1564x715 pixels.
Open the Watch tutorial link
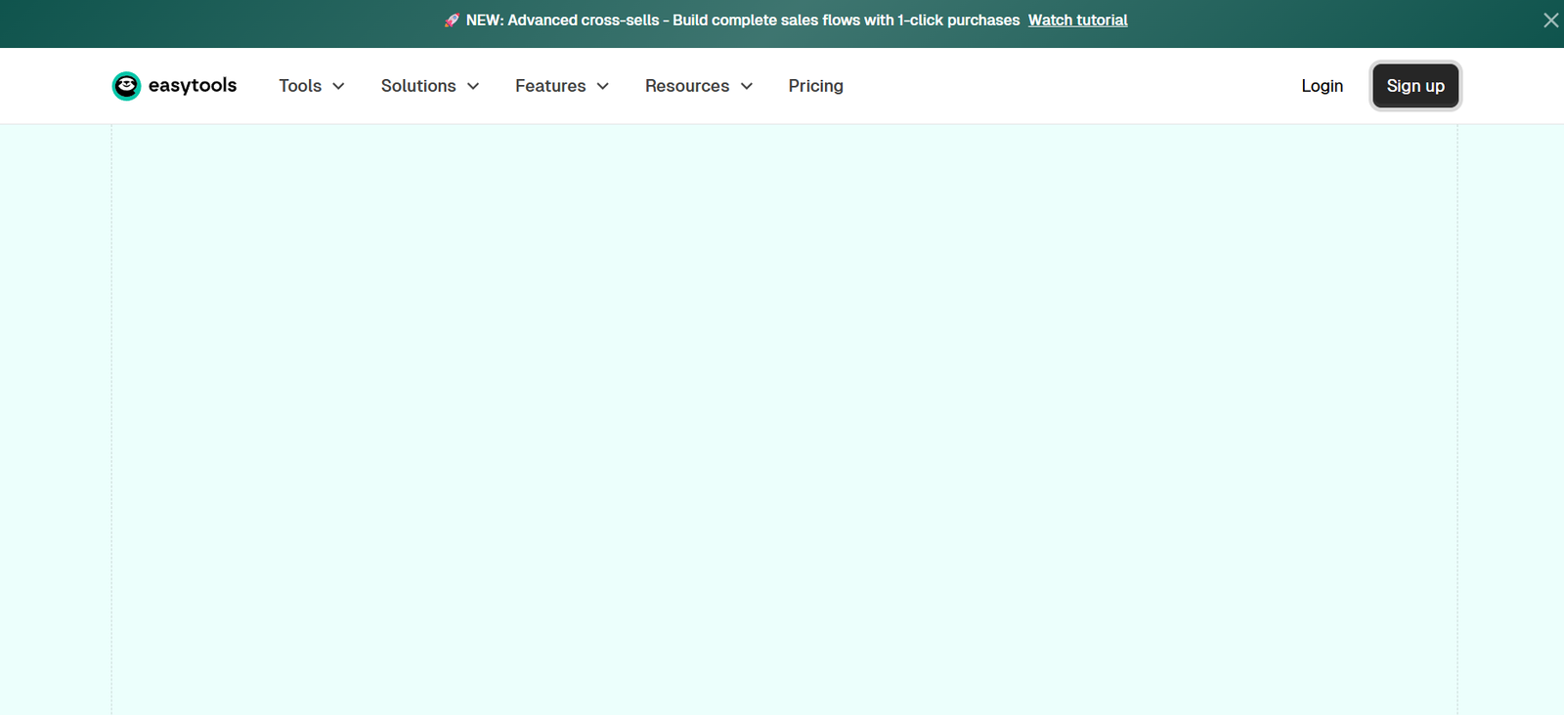pyautogui.click(x=1077, y=21)
